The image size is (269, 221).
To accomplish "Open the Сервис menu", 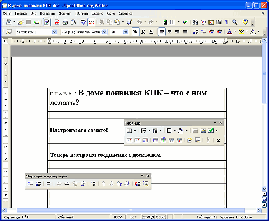I will click(98, 13).
